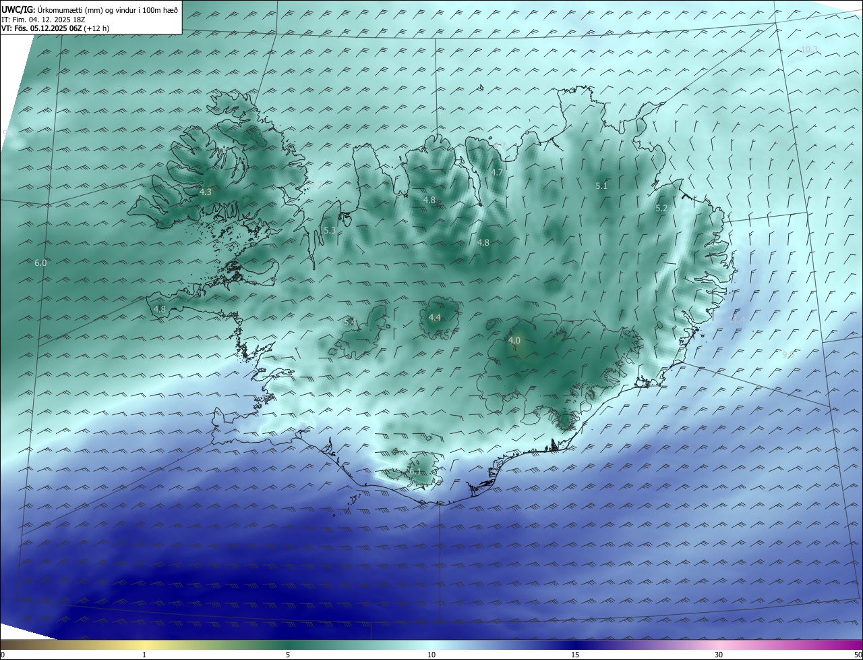This screenshot has width=863, height=660.
Task: Click the title line starting "UWC/IG: Úrkomumætti"
Action: click(x=90, y=9)
